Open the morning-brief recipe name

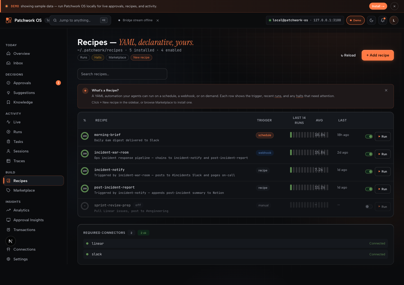click(107, 135)
